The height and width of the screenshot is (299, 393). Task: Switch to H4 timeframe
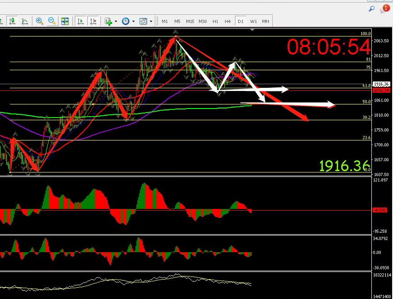pyautogui.click(x=228, y=21)
